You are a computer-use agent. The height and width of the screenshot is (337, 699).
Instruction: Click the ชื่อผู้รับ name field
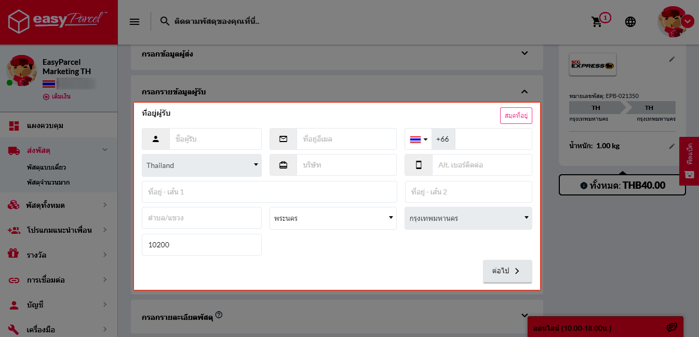(x=216, y=139)
